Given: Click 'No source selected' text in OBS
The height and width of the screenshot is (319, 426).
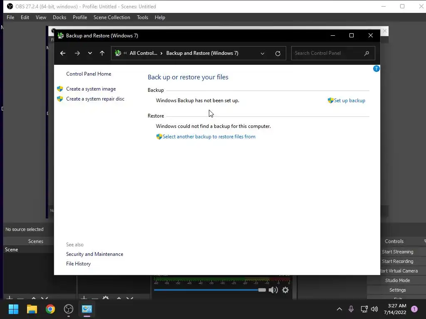Looking at the screenshot, I should pos(25,229).
